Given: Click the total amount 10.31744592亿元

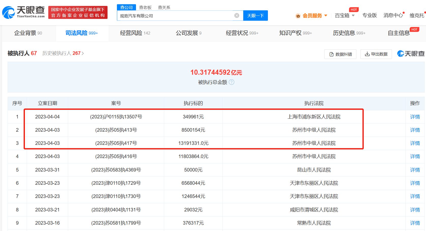Looking at the screenshot, I should click(216, 72).
